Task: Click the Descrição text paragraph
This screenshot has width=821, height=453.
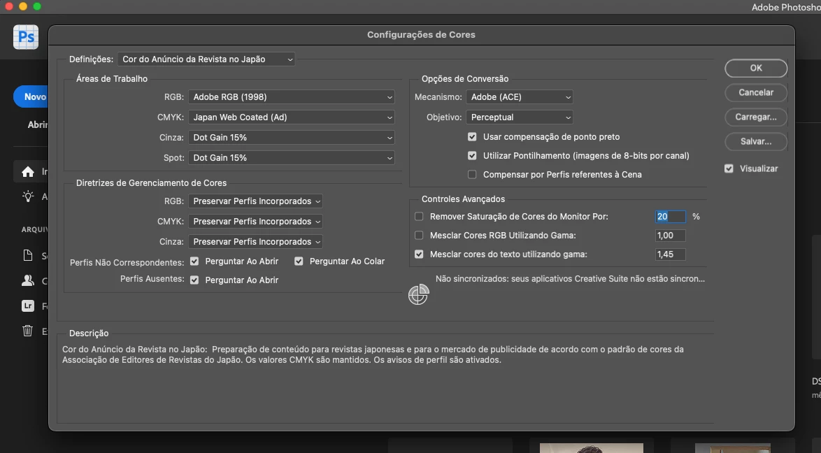Action: [x=373, y=354]
